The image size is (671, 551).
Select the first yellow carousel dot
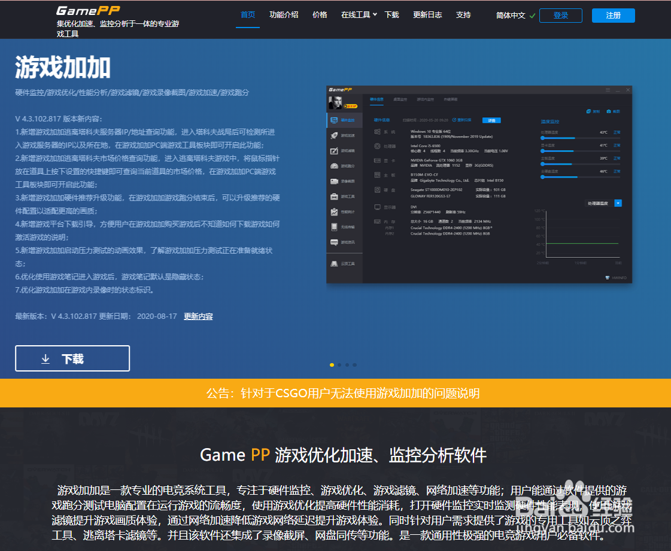(x=332, y=365)
